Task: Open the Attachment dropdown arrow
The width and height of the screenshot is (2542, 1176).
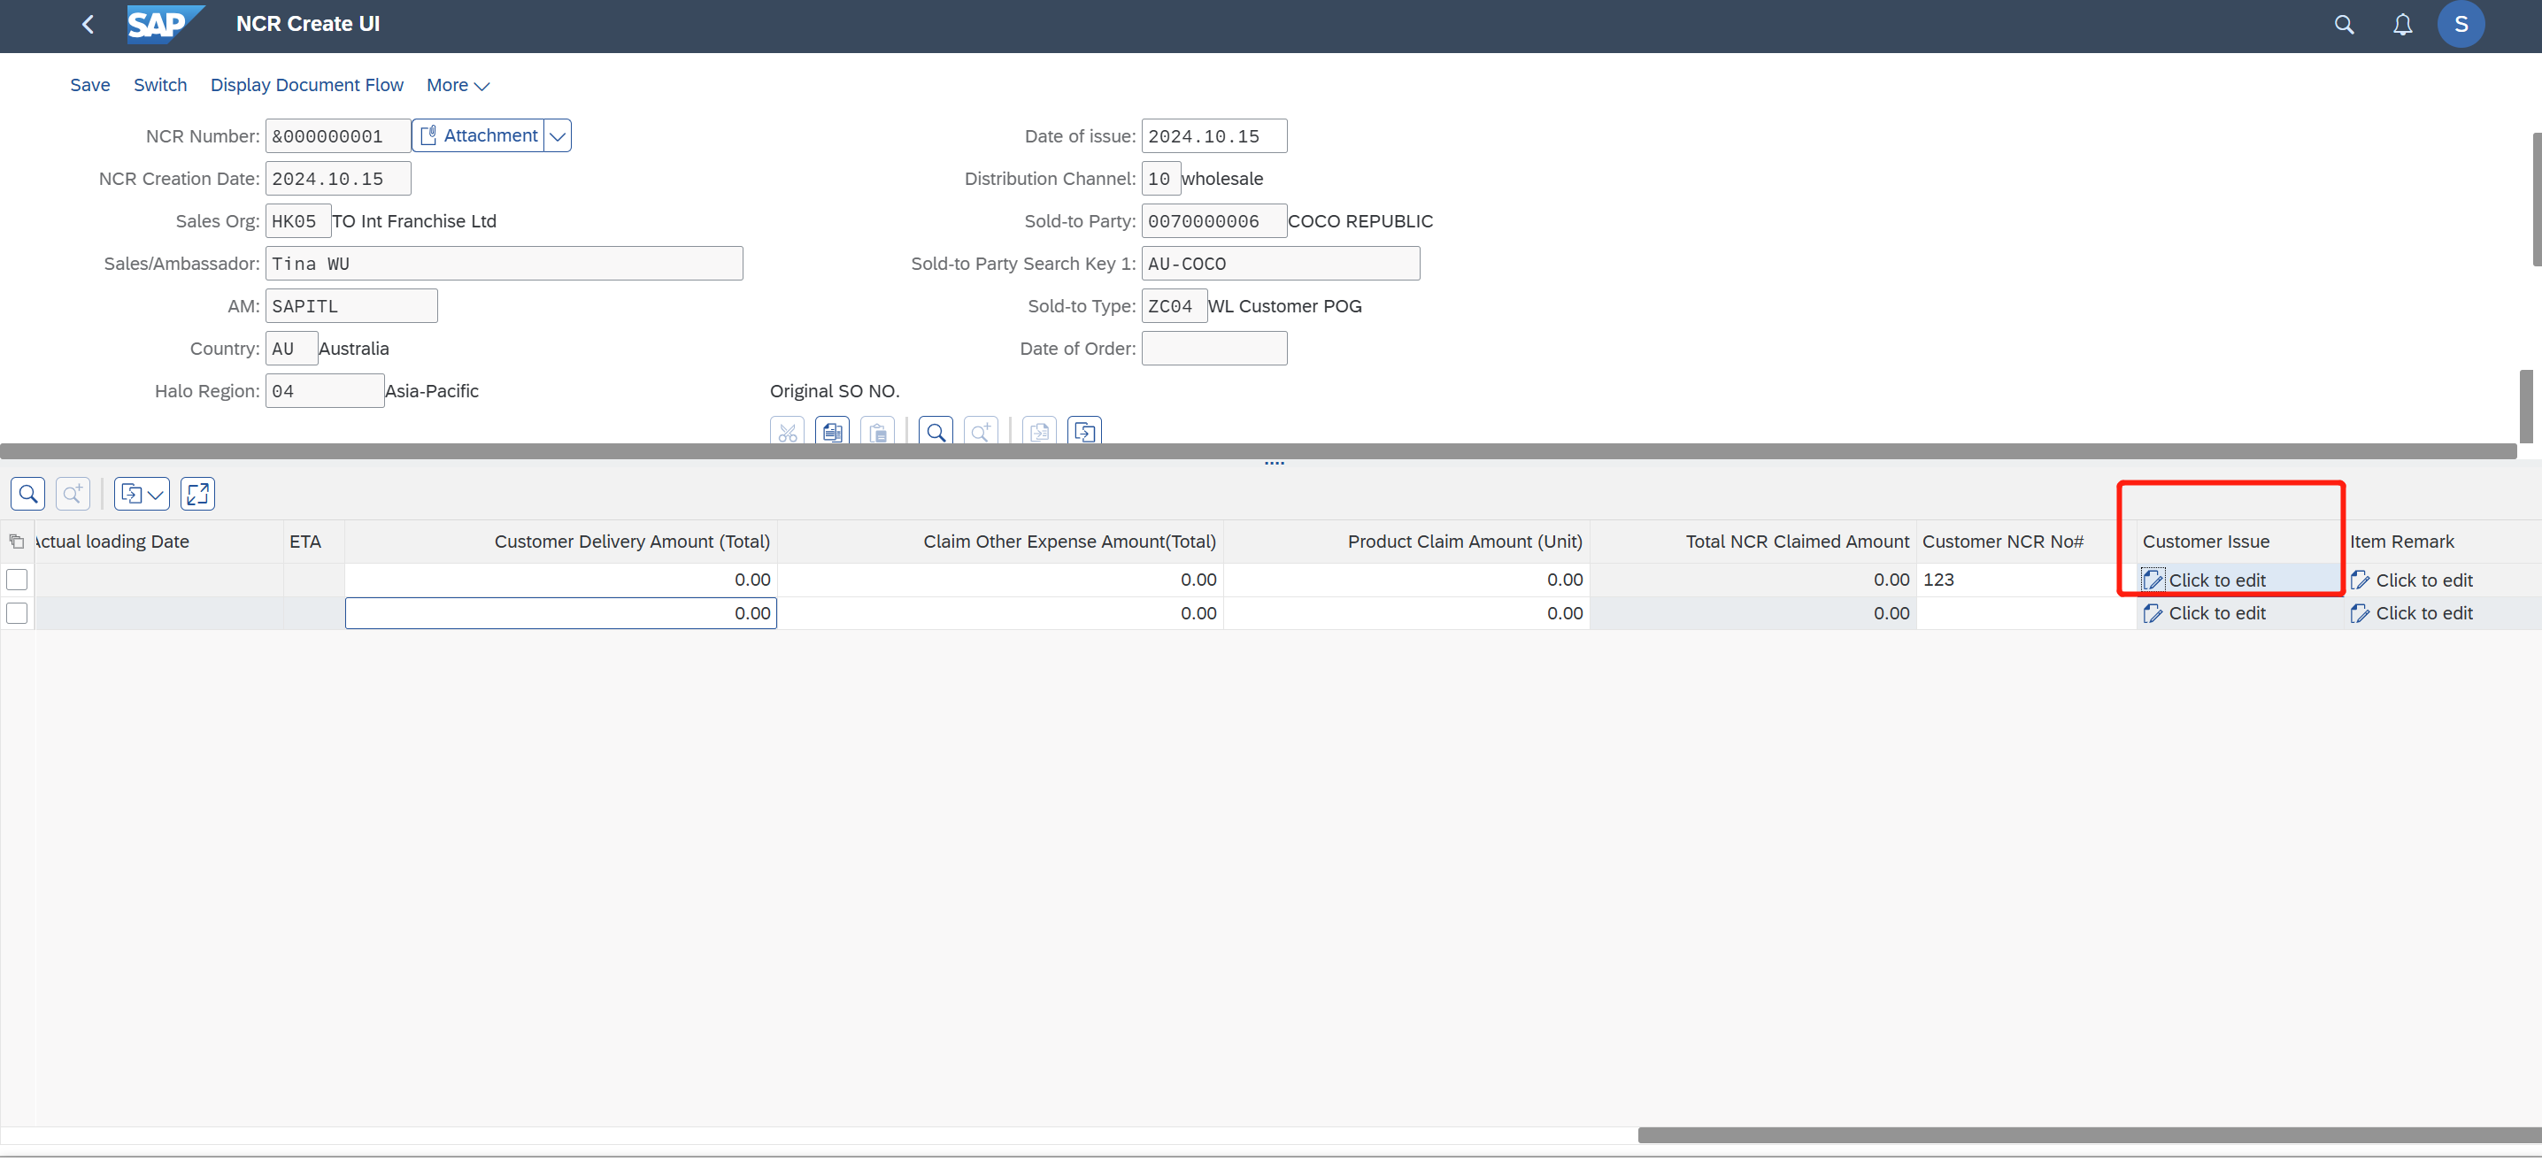Action: [558, 136]
